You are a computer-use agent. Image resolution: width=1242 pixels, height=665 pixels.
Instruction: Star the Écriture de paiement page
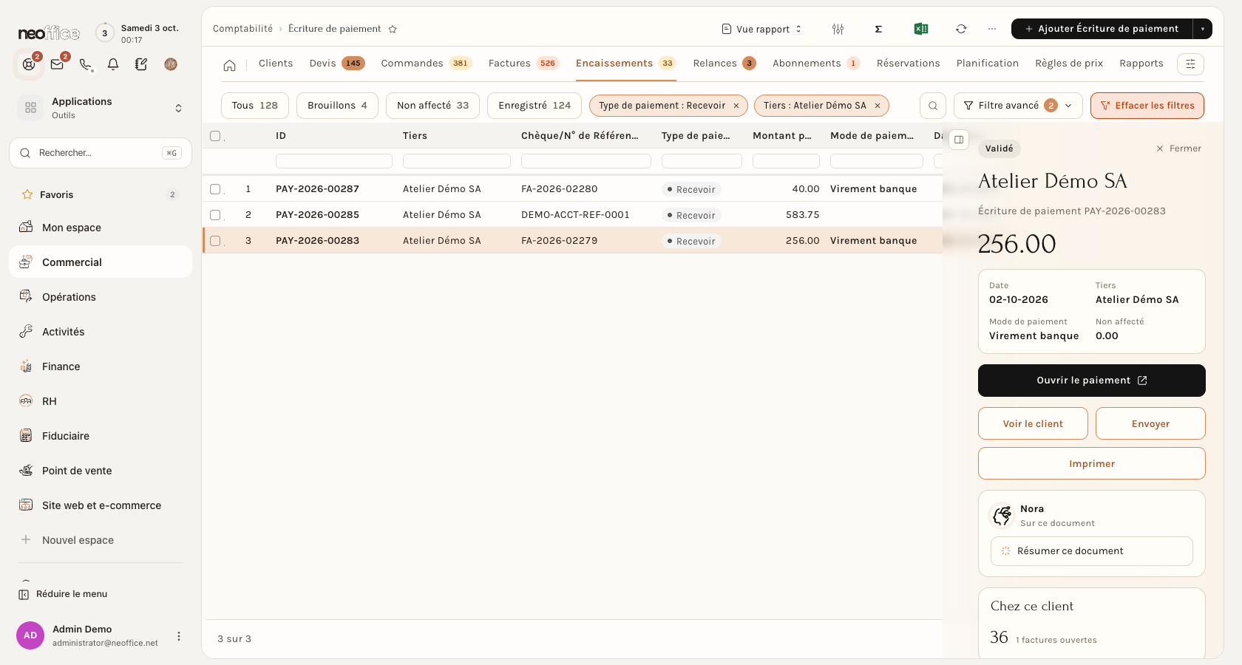(393, 29)
